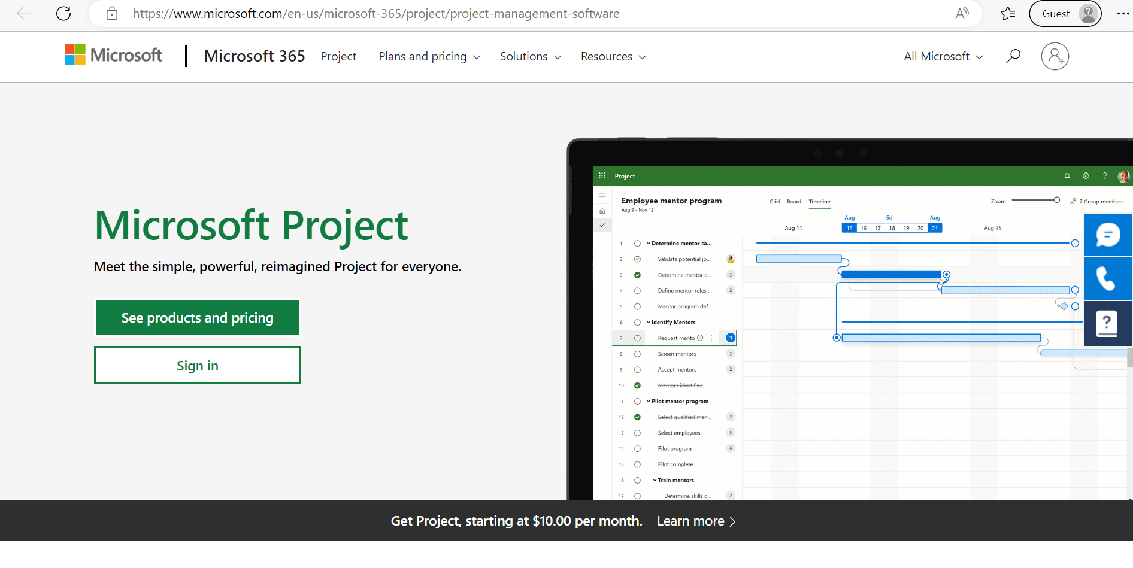Click the help question mark in Project header
The image size is (1133, 568).
point(1105,176)
